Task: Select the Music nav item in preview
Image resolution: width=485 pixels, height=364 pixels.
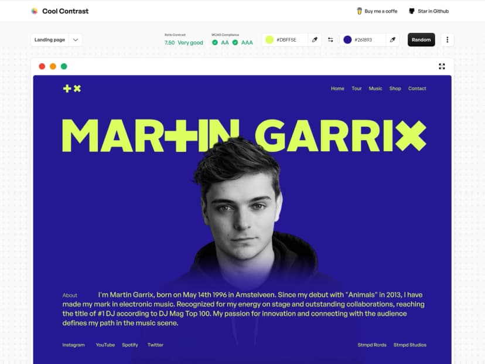Action: point(375,89)
